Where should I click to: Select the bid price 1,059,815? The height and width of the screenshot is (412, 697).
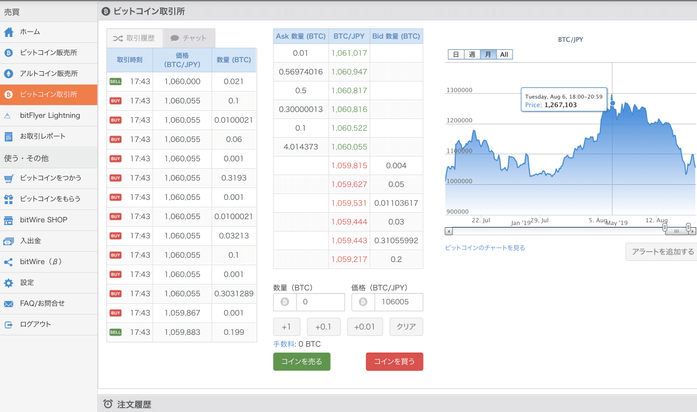349,166
